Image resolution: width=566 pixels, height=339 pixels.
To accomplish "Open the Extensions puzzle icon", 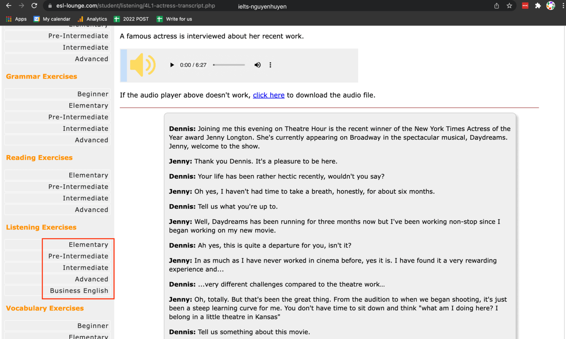I will pos(538,6).
